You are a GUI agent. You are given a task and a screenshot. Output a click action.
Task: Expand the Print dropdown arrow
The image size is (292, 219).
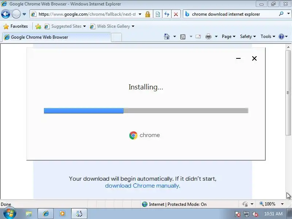(216, 36)
